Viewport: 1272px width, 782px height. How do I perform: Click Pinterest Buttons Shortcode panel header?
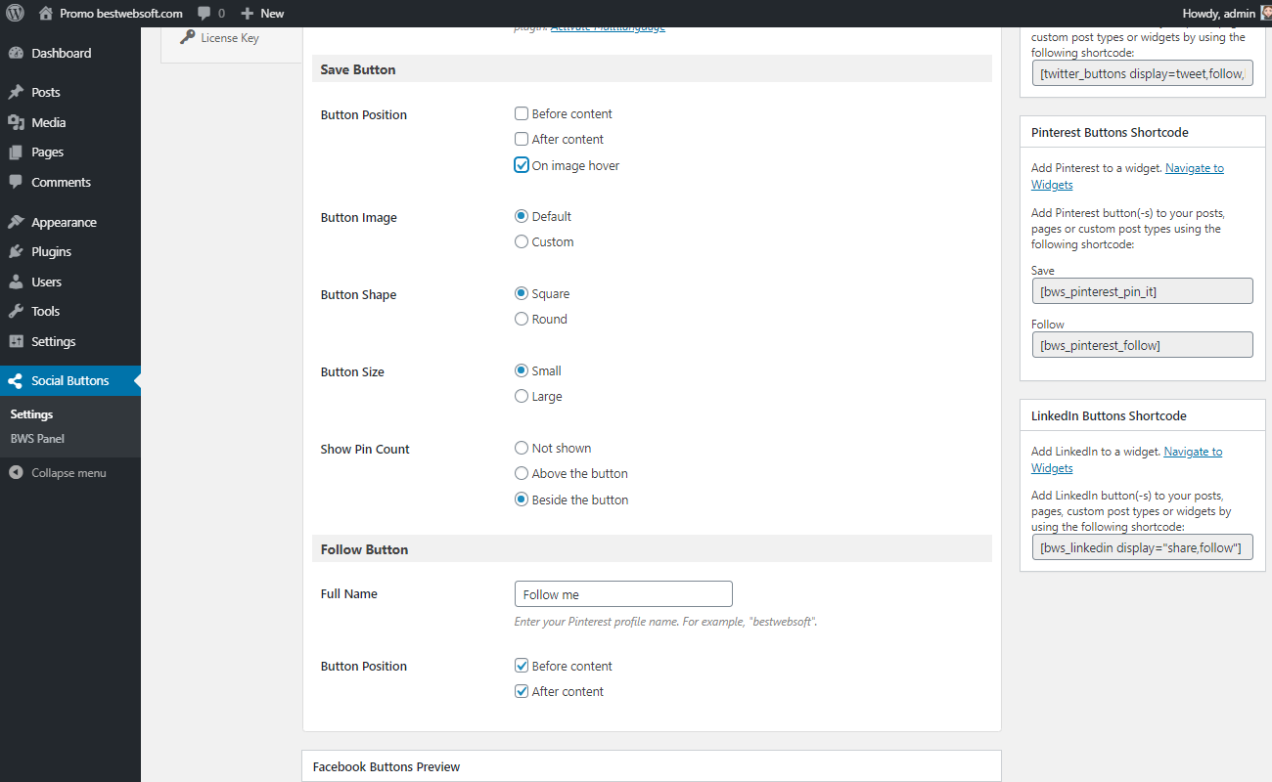coord(1143,132)
